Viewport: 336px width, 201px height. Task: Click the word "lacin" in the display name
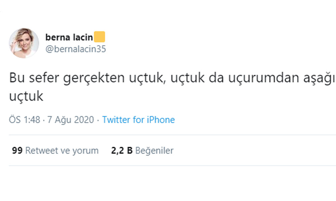pos(83,38)
